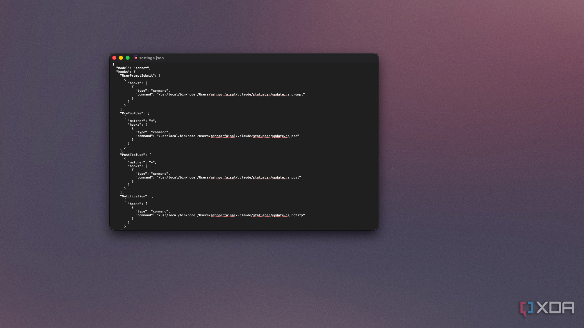Click the command line ending with pre
Image resolution: width=584 pixels, height=328 pixels.
click(x=217, y=136)
